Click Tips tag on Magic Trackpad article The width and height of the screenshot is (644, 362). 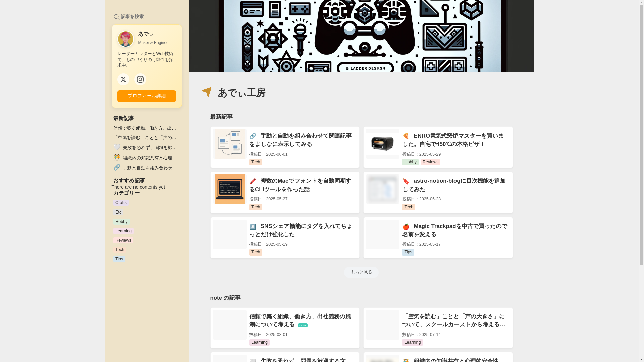click(x=408, y=252)
